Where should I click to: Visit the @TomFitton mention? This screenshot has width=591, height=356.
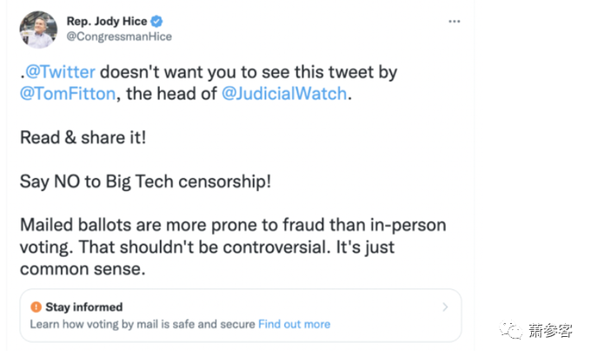tap(67, 95)
